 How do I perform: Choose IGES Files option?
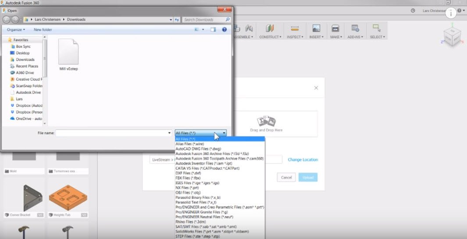click(x=220, y=183)
